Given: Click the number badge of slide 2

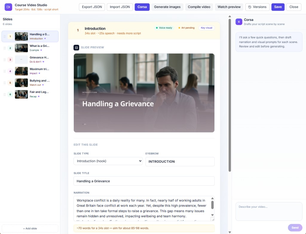Looking at the screenshot, I should [x=10, y=48].
